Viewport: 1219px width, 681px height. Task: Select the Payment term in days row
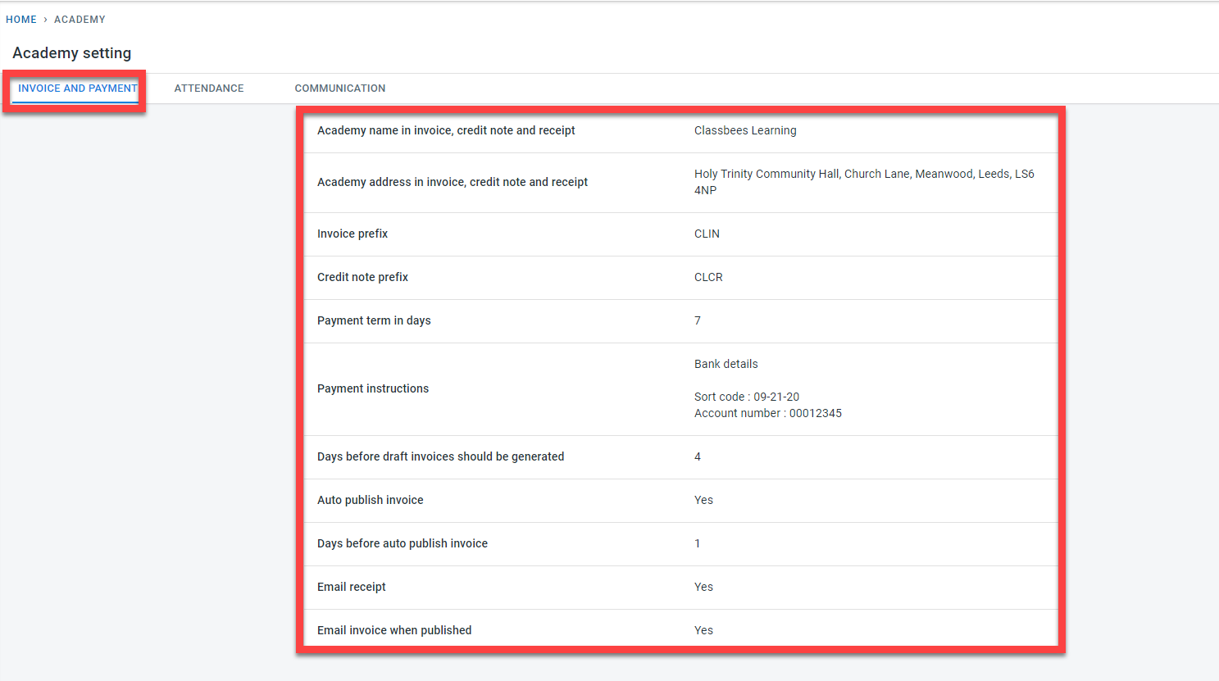point(374,320)
